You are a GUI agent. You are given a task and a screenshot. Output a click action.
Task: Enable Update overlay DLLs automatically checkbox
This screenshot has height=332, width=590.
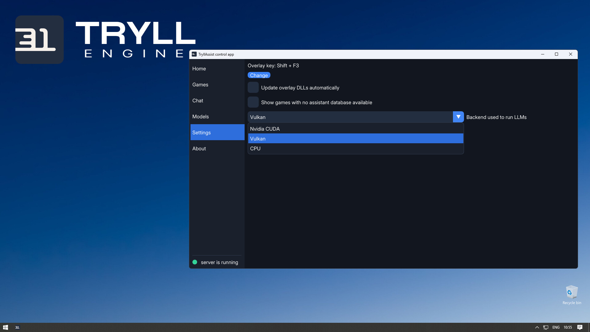pyautogui.click(x=253, y=88)
